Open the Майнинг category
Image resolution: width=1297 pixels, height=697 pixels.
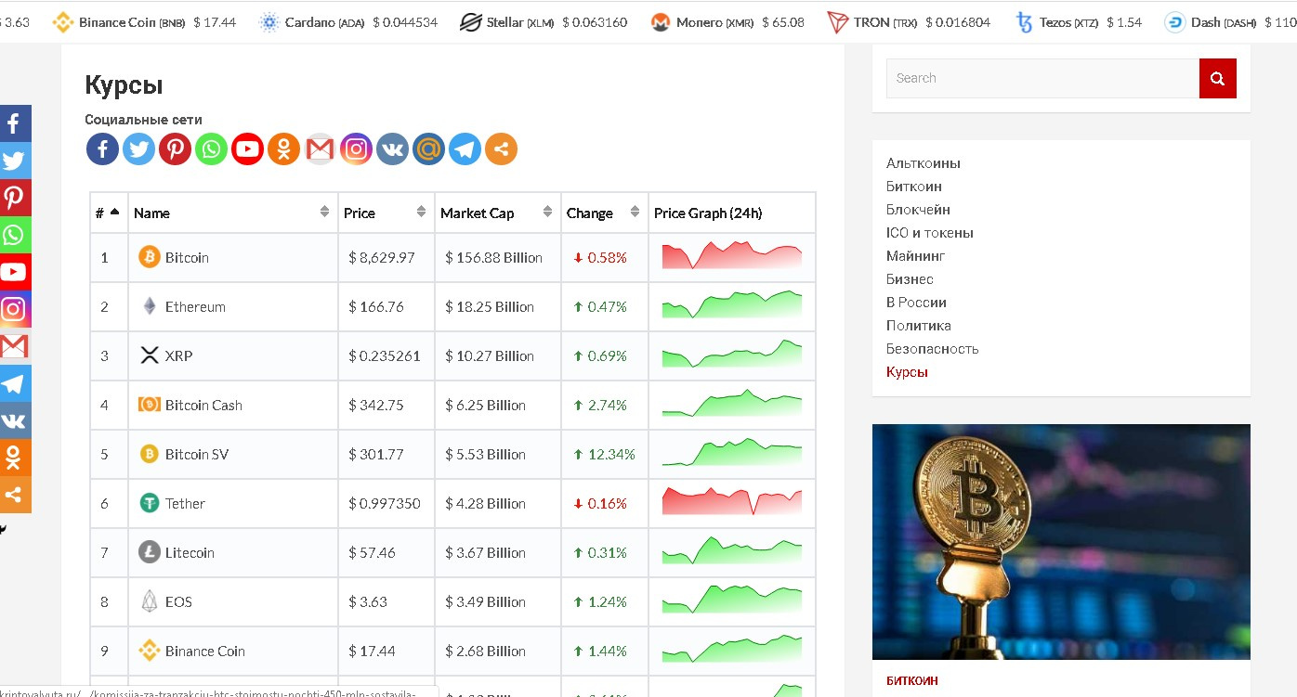(915, 256)
